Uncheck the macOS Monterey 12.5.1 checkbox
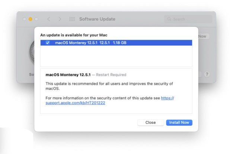233x154 pixels. tap(47, 43)
